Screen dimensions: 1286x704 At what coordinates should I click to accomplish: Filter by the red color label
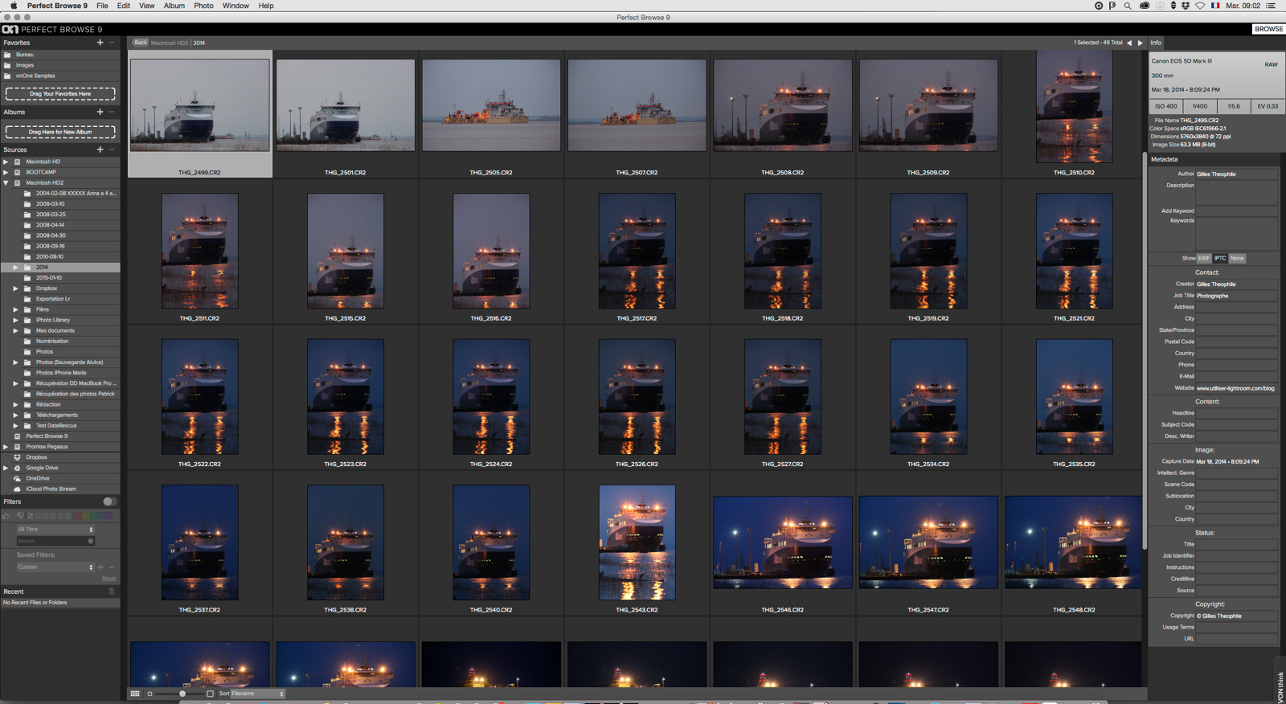coord(78,516)
